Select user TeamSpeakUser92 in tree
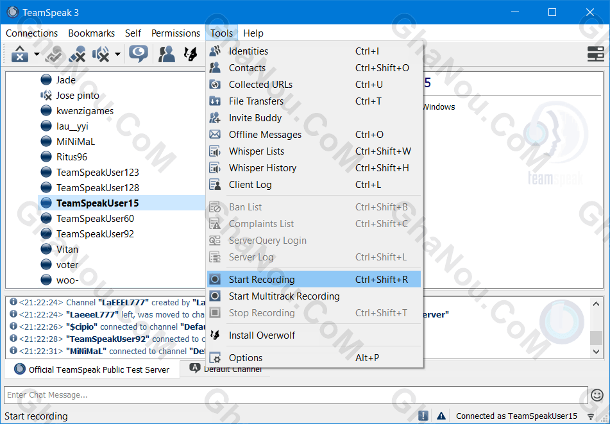 coord(95,233)
